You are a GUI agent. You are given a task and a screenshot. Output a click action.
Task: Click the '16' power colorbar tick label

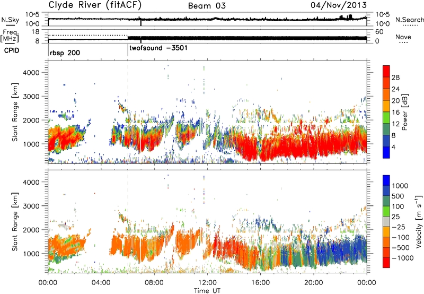click(395, 113)
